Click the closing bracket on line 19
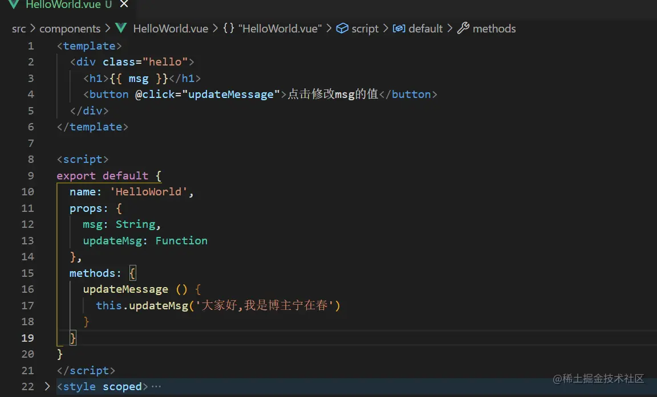Image resolution: width=657 pixels, height=397 pixels. pyautogui.click(x=73, y=338)
